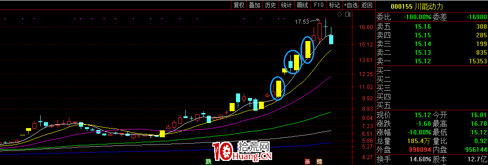Viewport: 488px width, 165px height.
Task: Click the red 涨 marker at chart bottom
Action: (x=307, y=162)
